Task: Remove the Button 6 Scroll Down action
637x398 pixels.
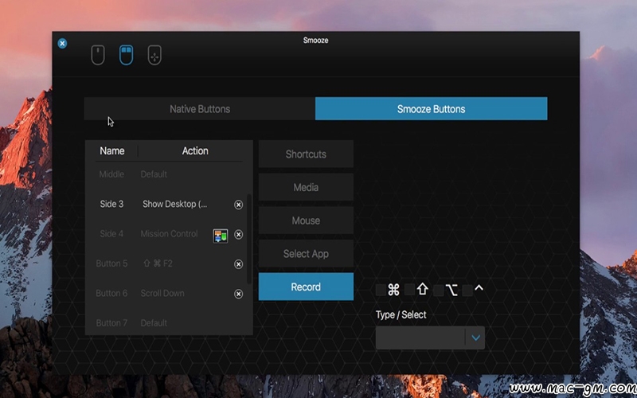Action: pos(238,294)
